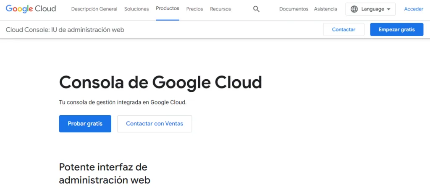430x192 pixels.
Task: Click Empezar gratis button
Action: 396,30
